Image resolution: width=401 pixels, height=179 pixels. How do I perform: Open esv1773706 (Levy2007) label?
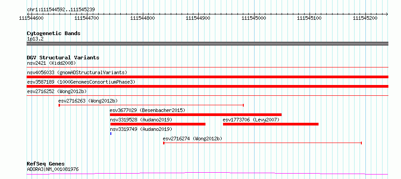pyautogui.click(x=251, y=120)
